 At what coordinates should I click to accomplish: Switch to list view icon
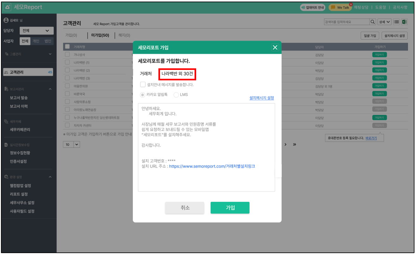(396, 22)
